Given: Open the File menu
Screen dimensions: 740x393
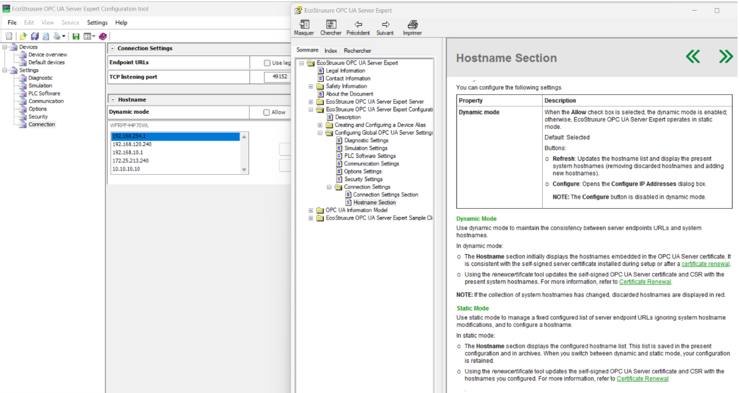Looking at the screenshot, I should point(12,23).
